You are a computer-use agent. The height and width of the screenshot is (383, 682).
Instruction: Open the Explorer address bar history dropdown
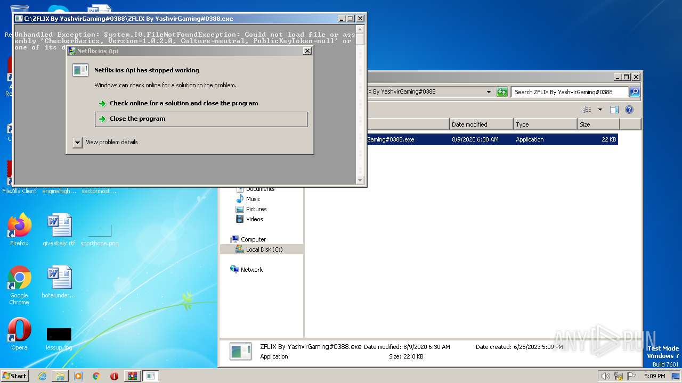489,92
